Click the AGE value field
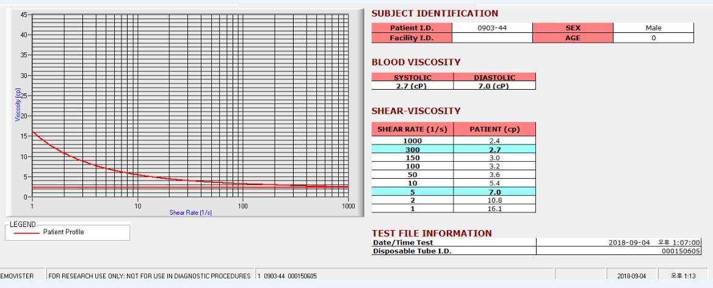The height and width of the screenshot is (288, 713). tap(653, 38)
